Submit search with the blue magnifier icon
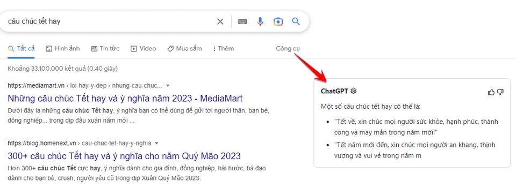This screenshot has width=516, height=195. point(296,21)
